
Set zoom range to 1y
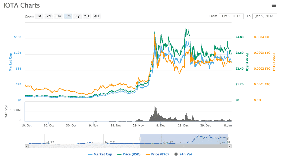(78, 16)
